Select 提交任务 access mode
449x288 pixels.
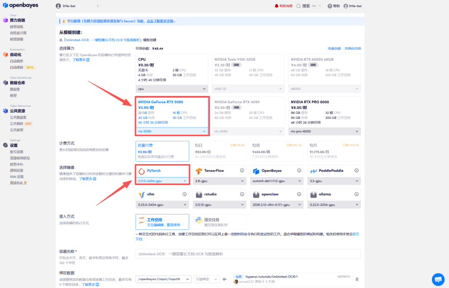pos(220,222)
